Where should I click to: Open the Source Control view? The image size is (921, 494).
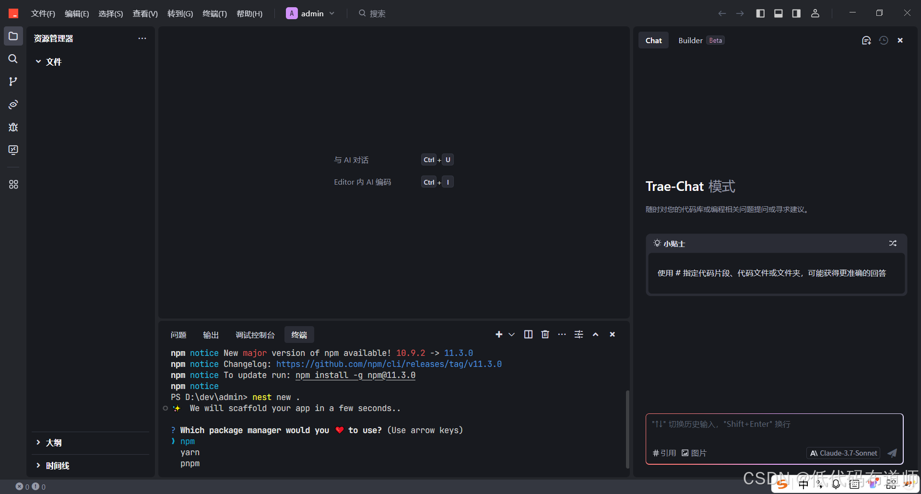click(13, 82)
